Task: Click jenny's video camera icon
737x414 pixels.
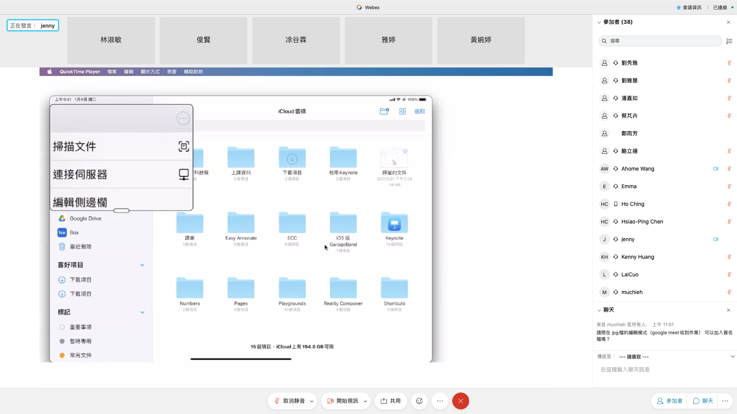Action: pos(716,239)
